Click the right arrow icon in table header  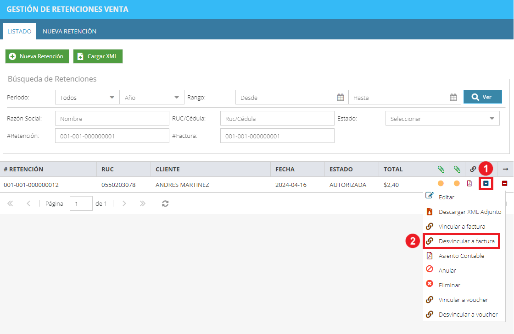pyautogui.click(x=505, y=169)
